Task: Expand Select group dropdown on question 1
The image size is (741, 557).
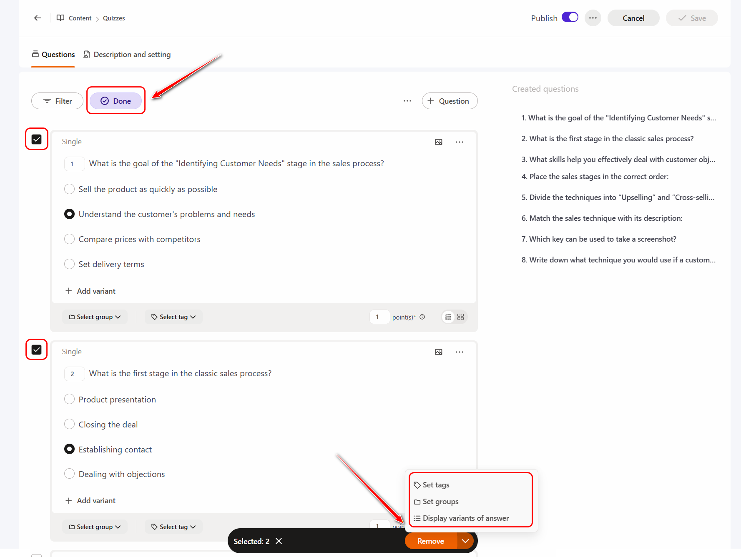Action: pyautogui.click(x=95, y=317)
